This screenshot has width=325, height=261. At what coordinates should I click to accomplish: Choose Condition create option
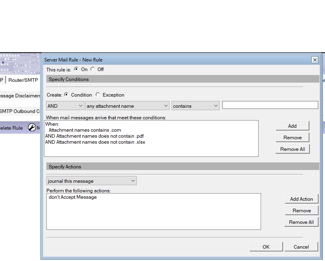[x=66, y=95]
